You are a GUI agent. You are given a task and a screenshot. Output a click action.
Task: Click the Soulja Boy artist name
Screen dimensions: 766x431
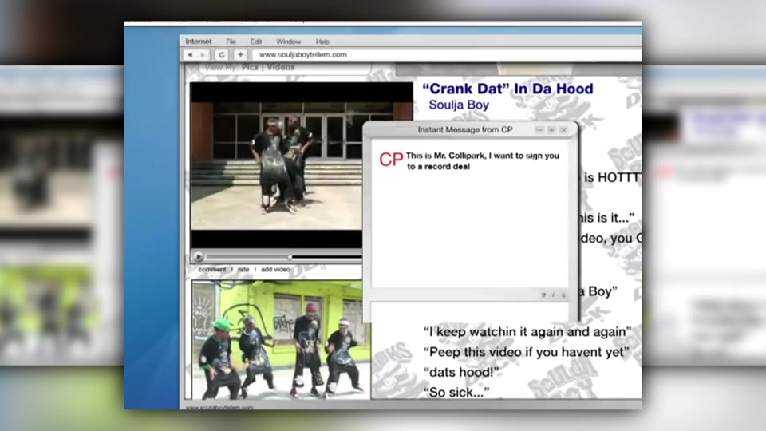click(x=459, y=105)
